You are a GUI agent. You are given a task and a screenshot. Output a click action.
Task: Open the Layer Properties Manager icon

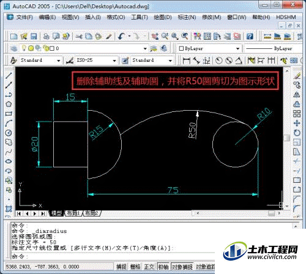pos(13,48)
